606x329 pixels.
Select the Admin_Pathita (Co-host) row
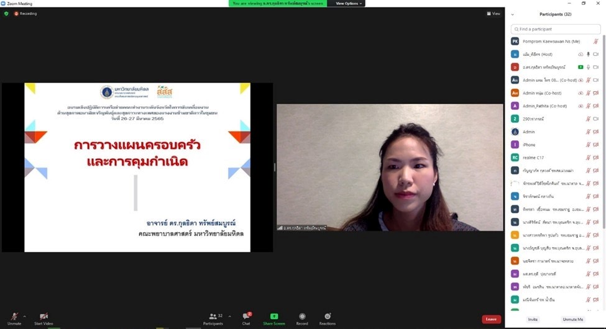pos(556,106)
